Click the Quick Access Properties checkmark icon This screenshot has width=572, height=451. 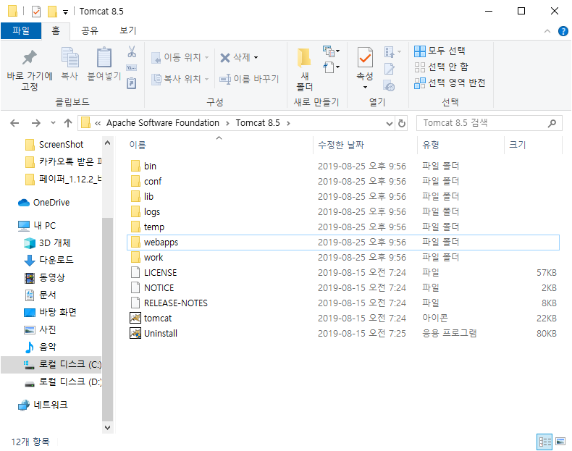(36, 12)
